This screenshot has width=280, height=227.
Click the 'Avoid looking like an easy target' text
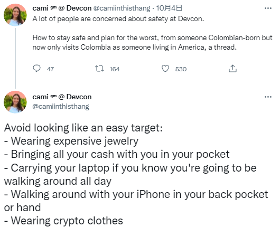pos(83,128)
